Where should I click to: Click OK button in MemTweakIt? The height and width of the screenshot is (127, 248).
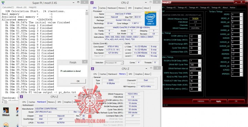point(236,101)
